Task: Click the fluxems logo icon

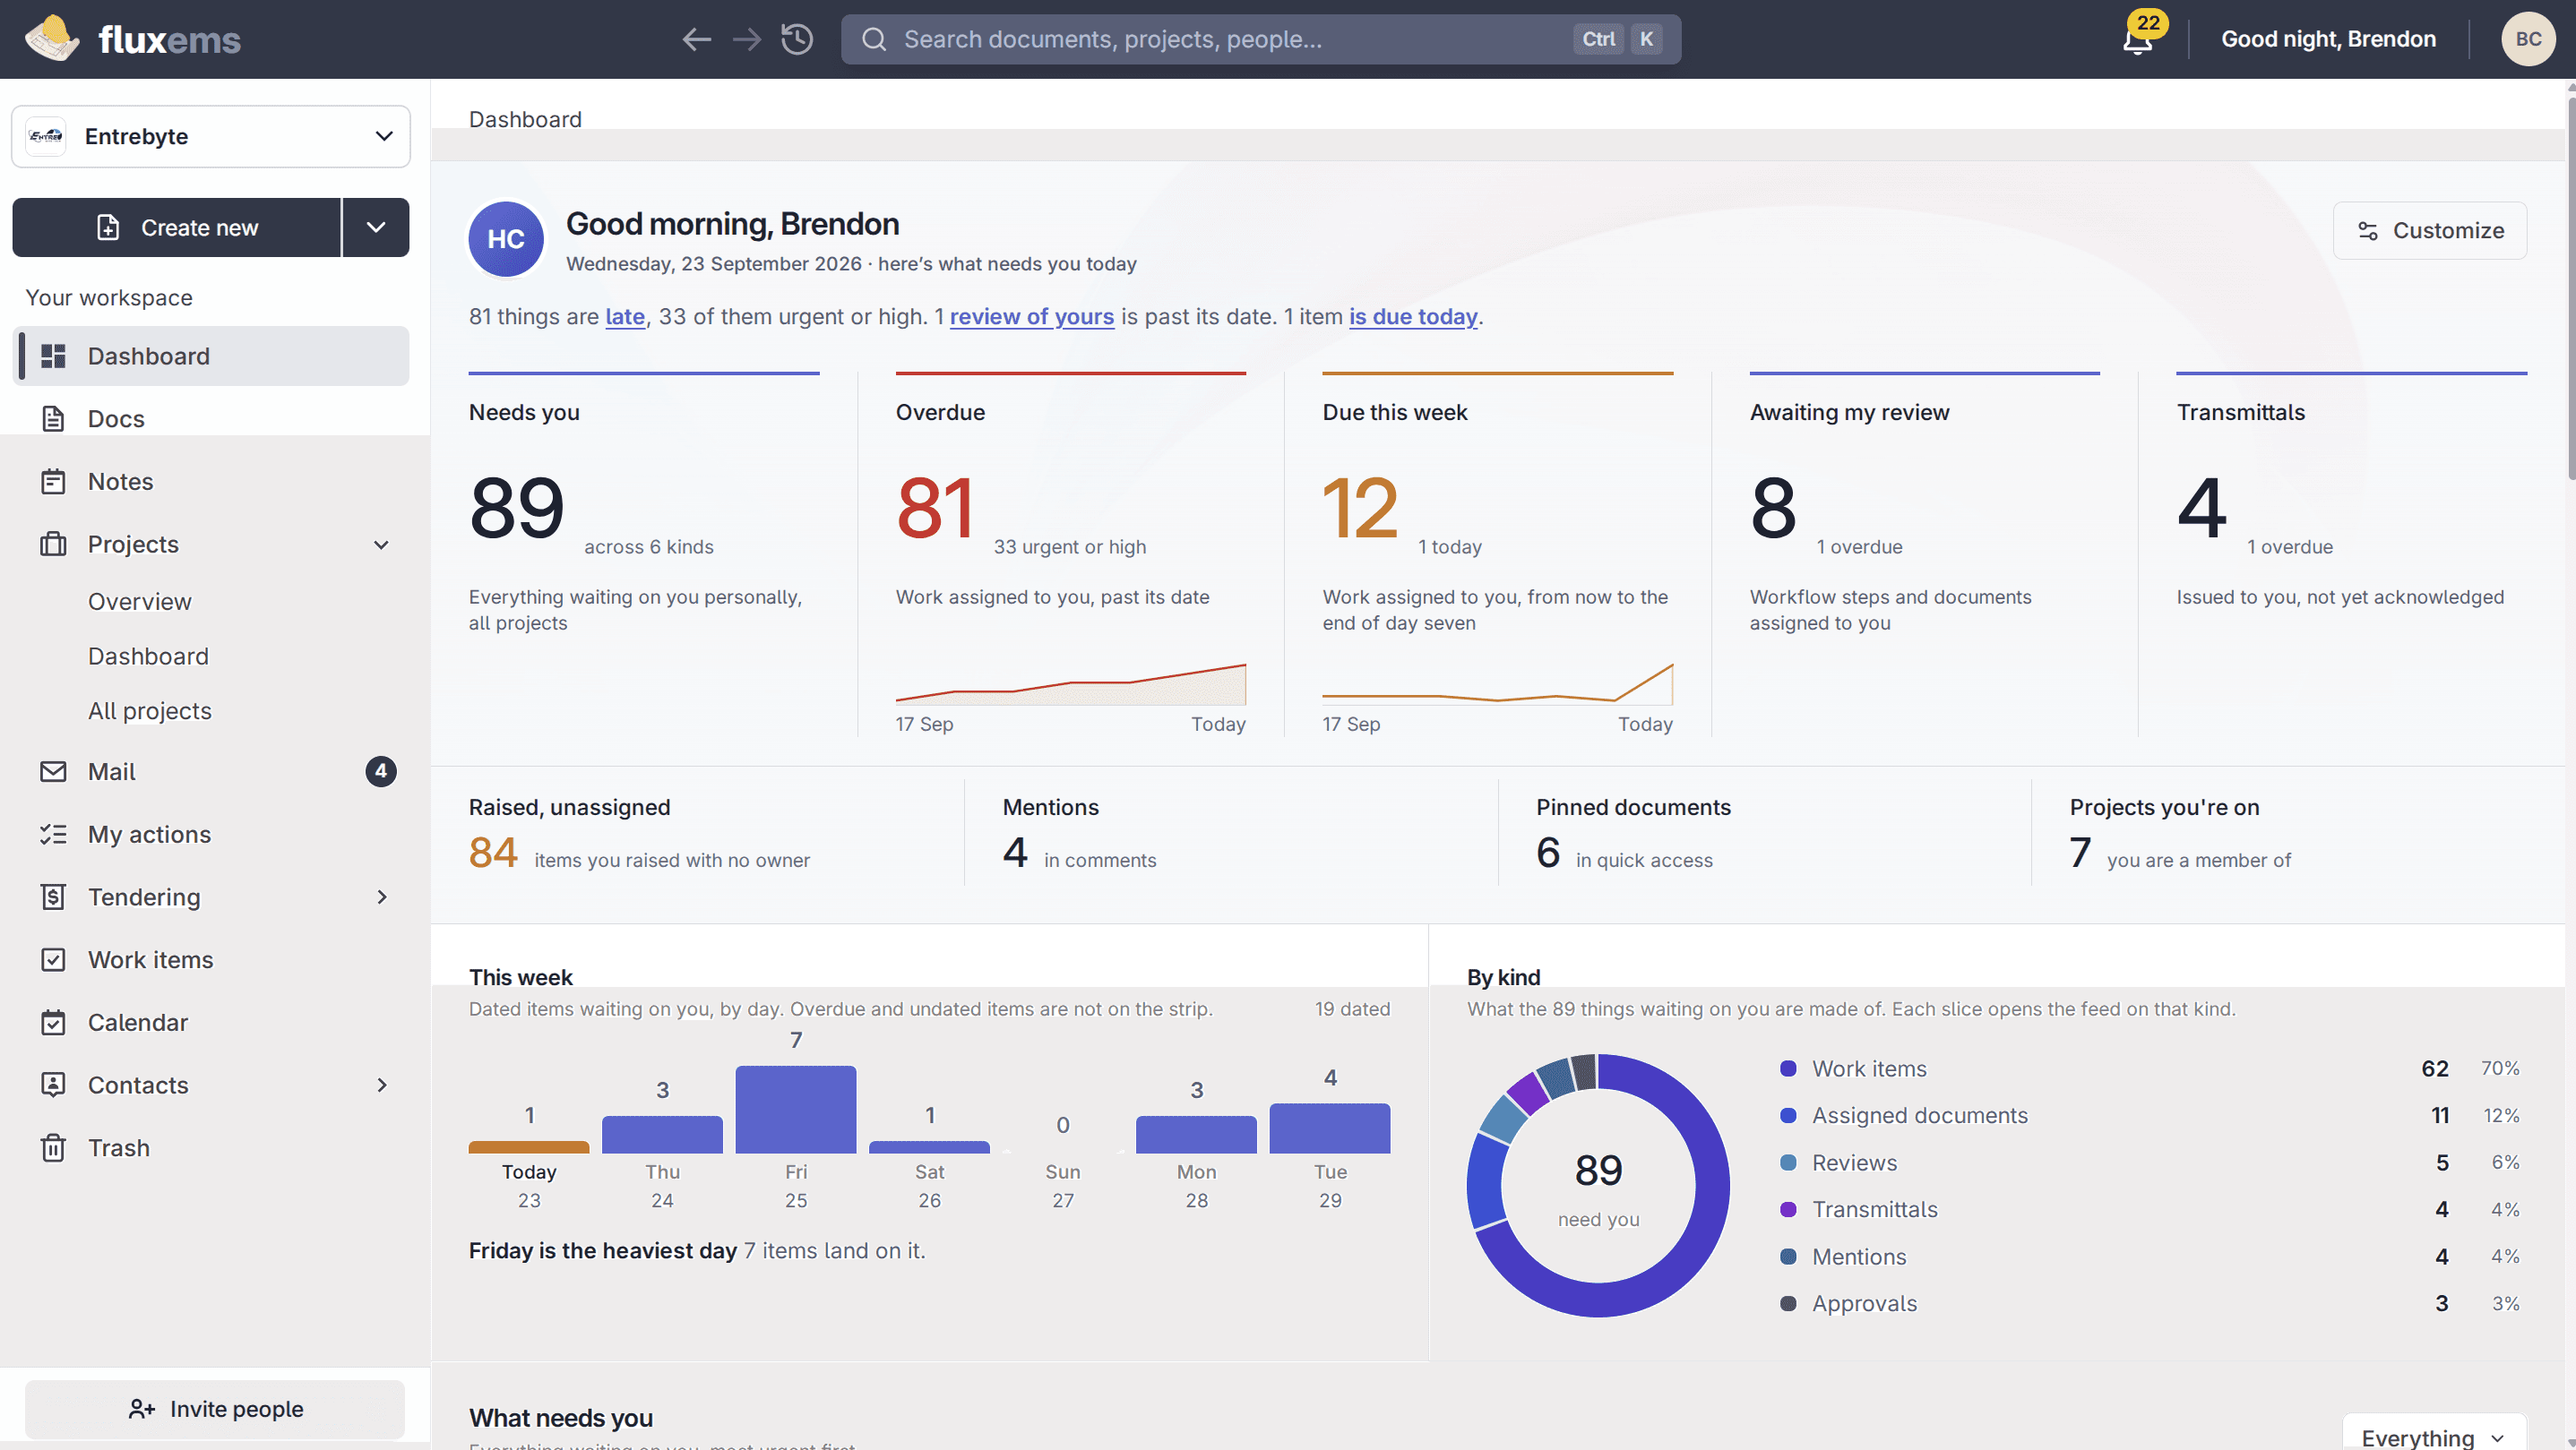Action: [52, 39]
